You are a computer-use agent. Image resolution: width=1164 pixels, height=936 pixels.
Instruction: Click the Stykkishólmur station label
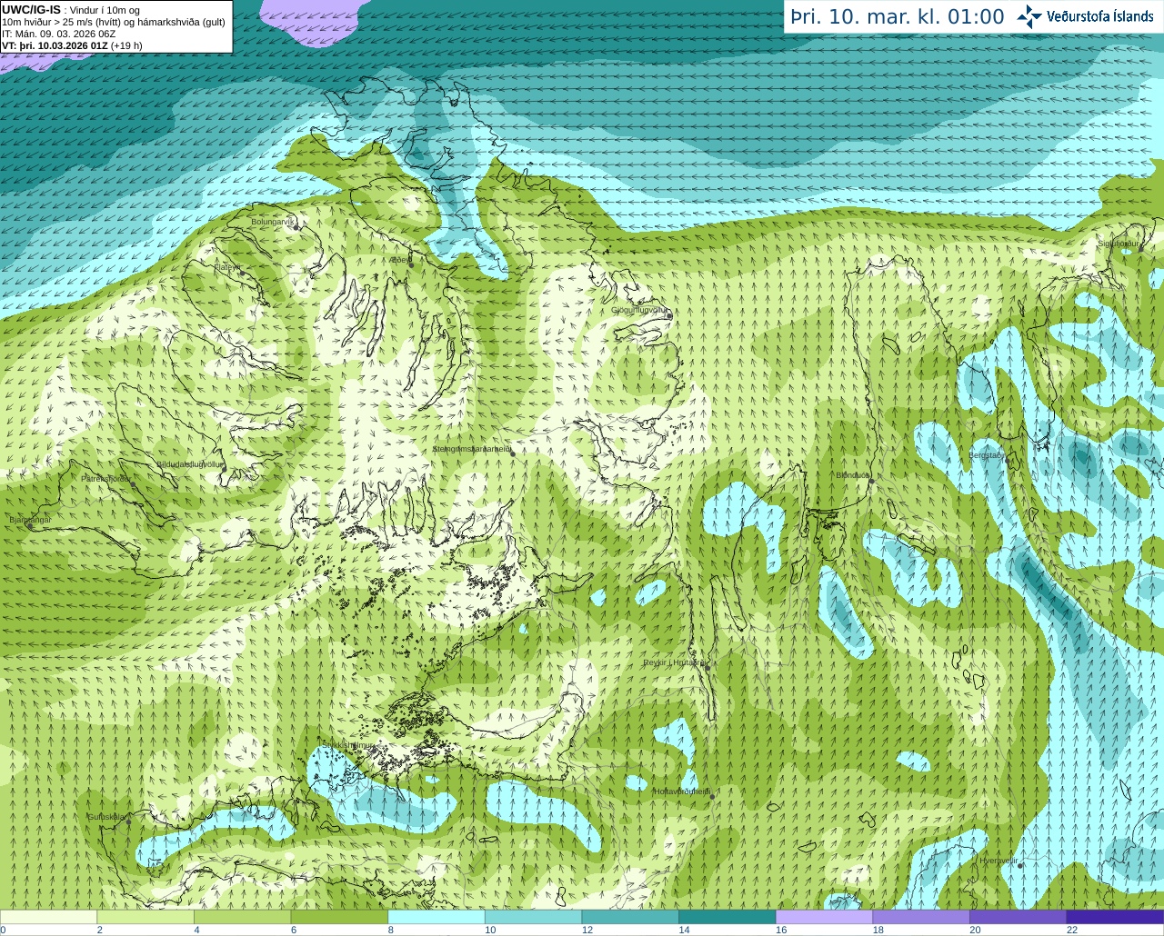pos(347,745)
